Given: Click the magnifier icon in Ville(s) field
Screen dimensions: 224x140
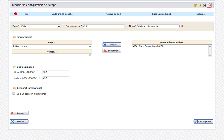Looking at the screenshot, I should click(x=90, y=55).
